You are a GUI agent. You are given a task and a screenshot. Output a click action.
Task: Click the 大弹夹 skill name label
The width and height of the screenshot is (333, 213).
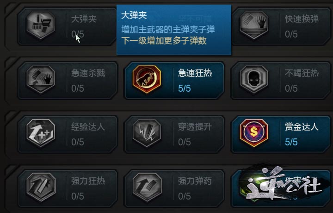84,19
